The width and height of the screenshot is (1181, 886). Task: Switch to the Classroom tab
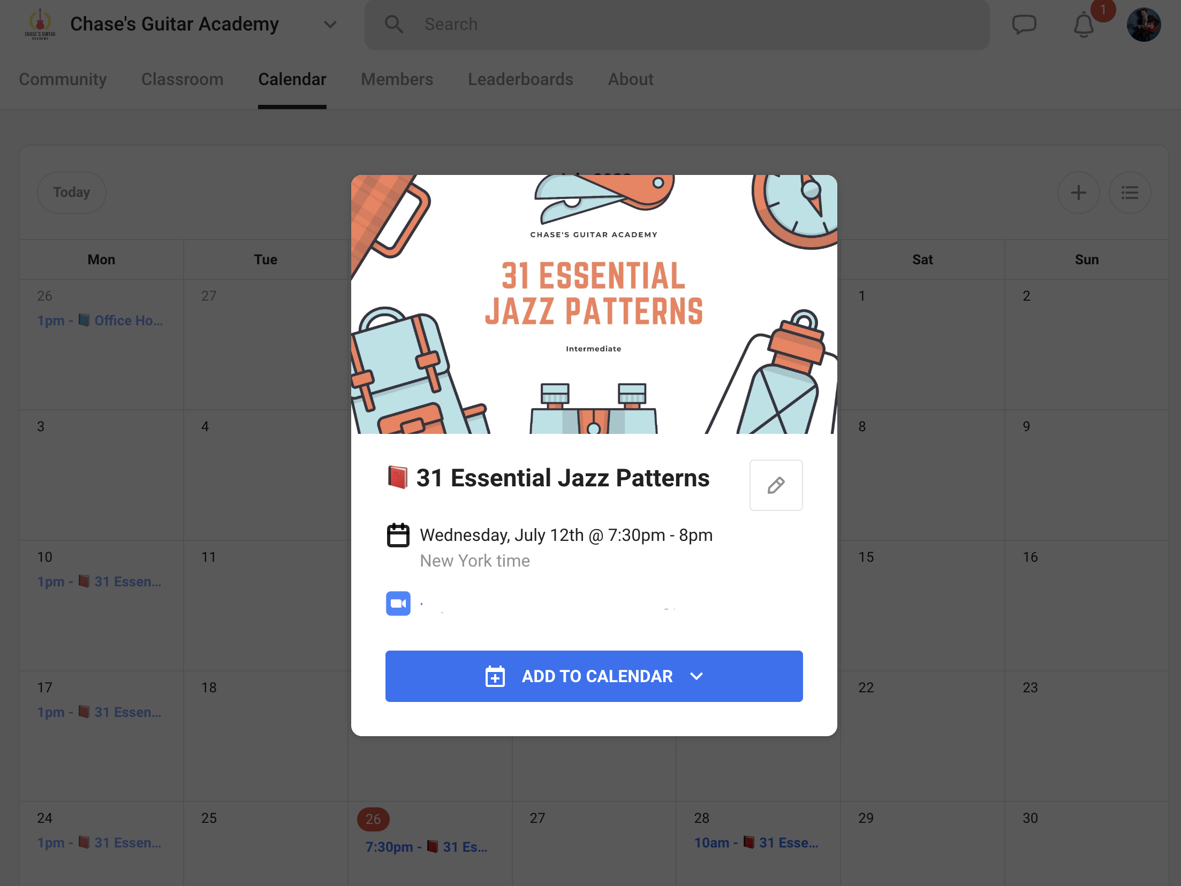tap(183, 79)
